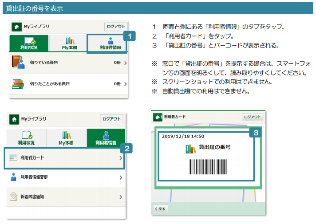The width and height of the screenshot is (316, 224).
Task: Expand the chevron on the 借りている資料 row
Action: (126, 63)
